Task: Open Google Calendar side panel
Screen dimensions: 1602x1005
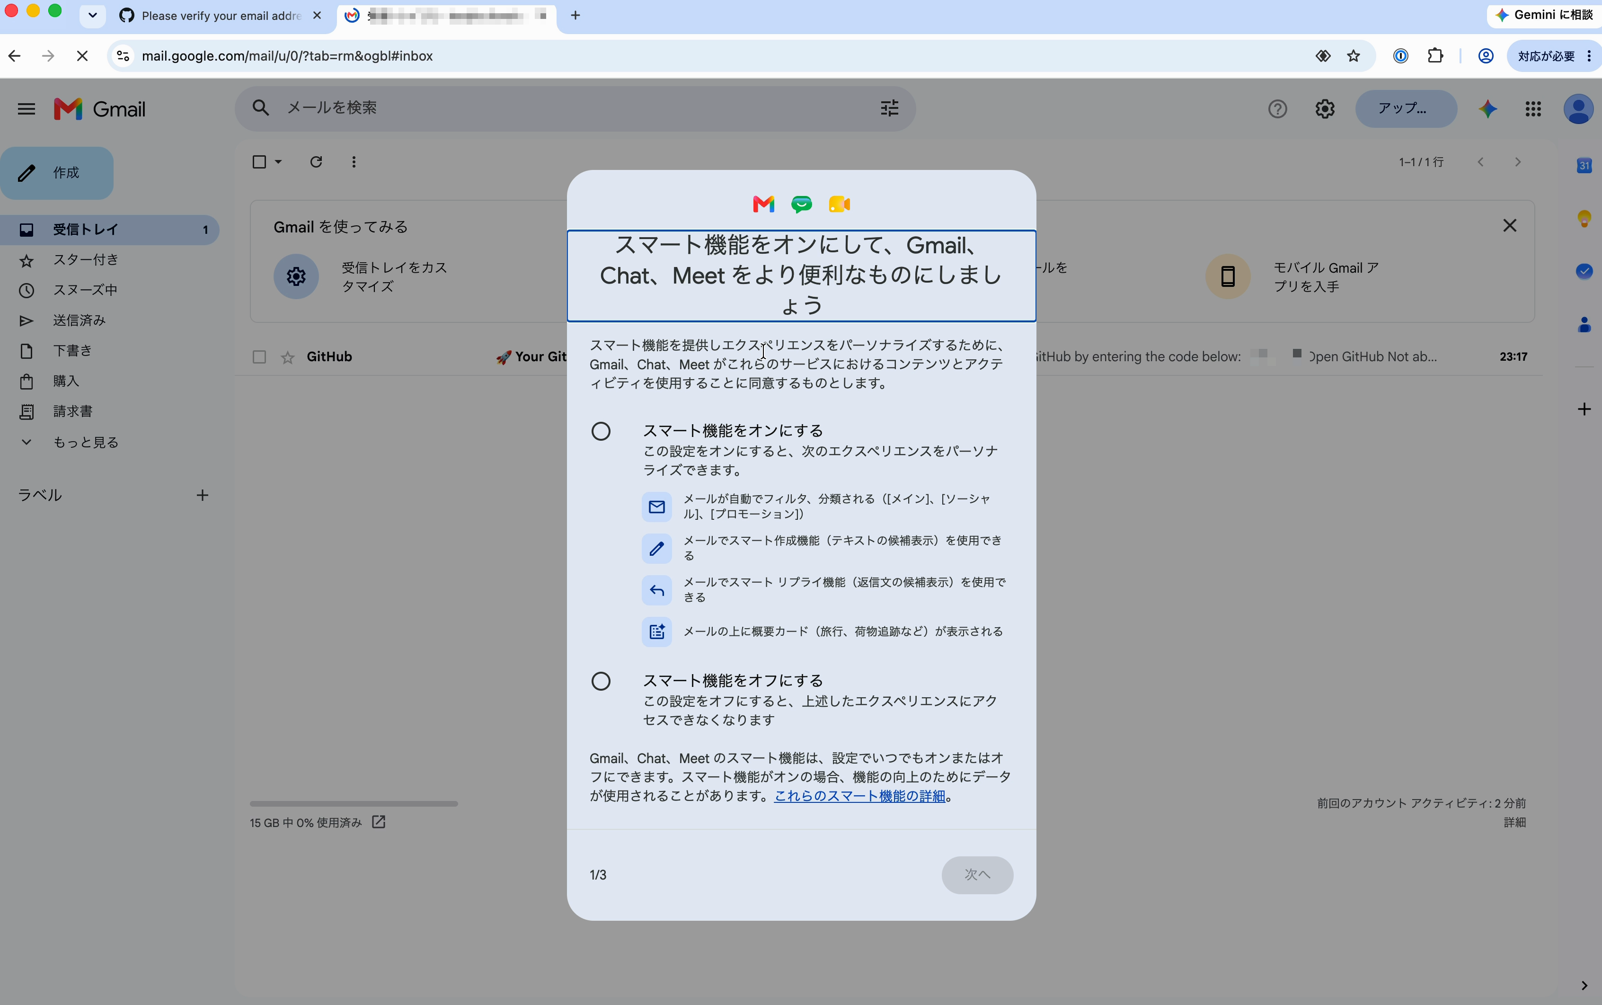Action: pyautogui.click(x=1584, y=166)
